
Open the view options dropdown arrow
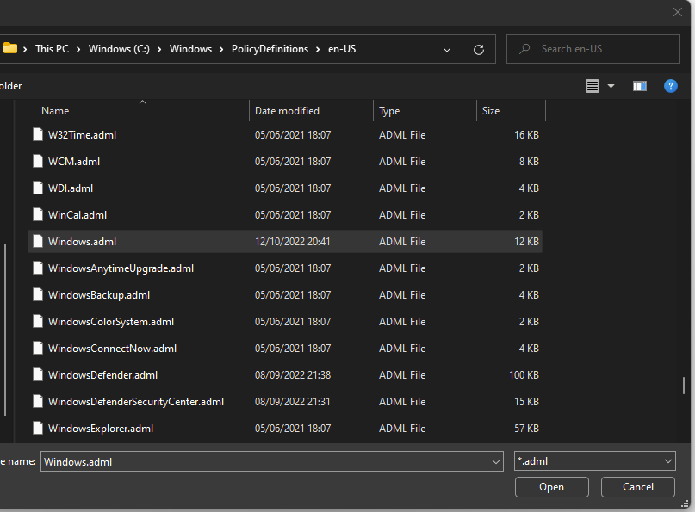(x=611, y=86)
